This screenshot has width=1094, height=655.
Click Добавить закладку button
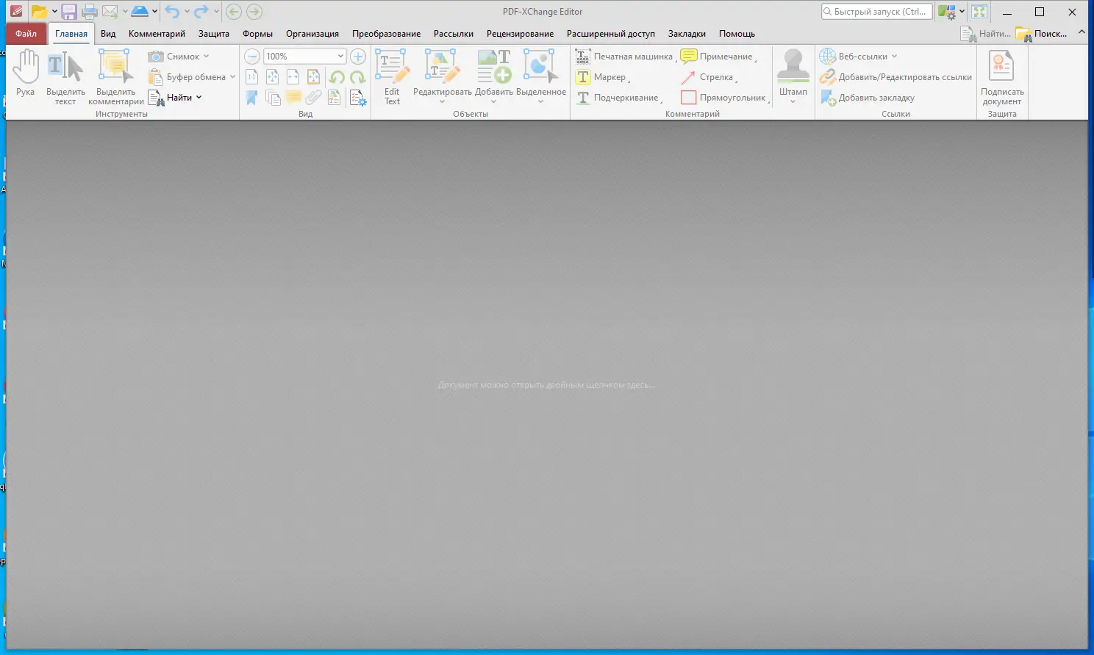(x=868, y=98)
